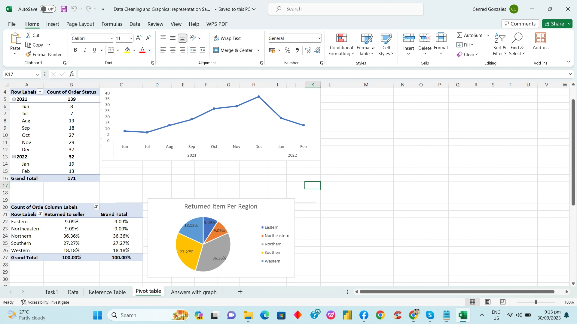Image resolution: width=577 pixels, height=324 pixels.
Task: Apply bold formatting
Action: tap(75, 50)
